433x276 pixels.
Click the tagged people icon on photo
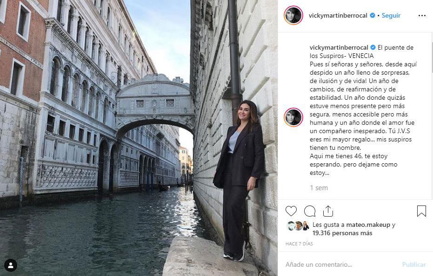point(11,265)
